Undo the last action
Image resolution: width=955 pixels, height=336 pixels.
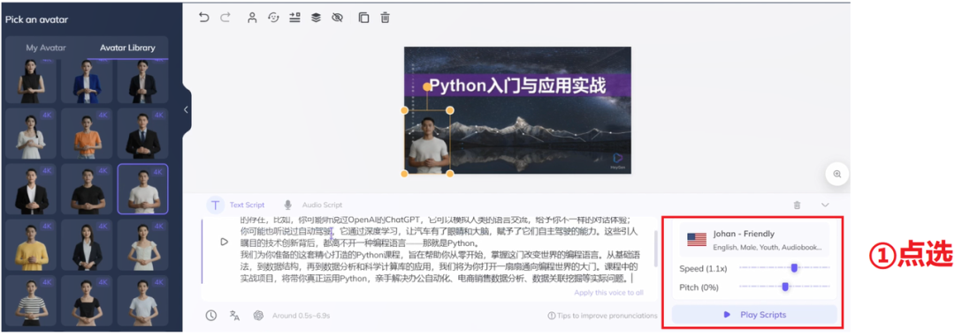click(204, 18)
